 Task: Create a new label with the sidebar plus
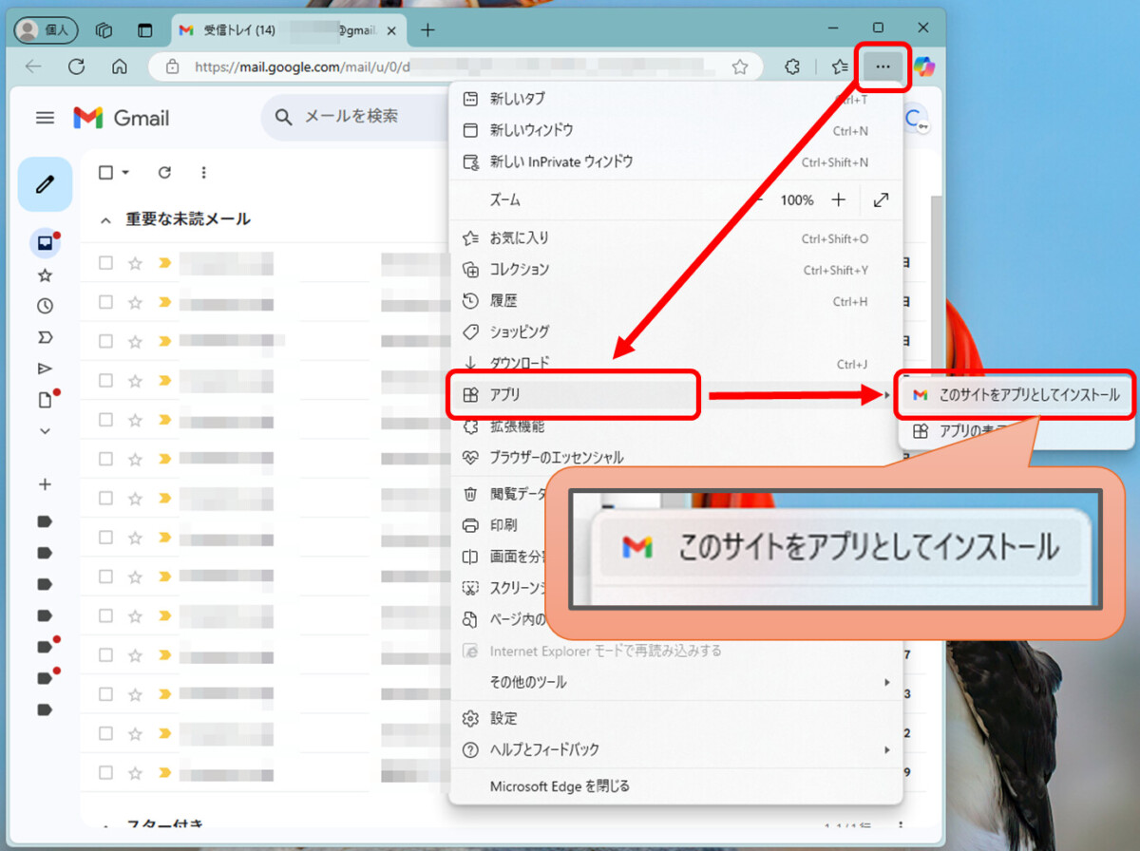tap(45, 484)
